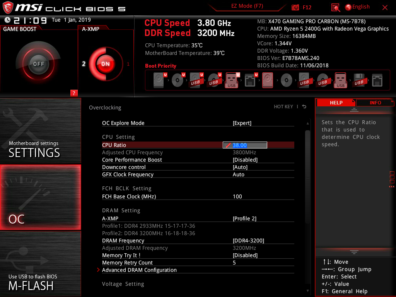Expand Advanced DRAM Configuration submenu
The image size is (396, 297).
[x=198, y=270]
